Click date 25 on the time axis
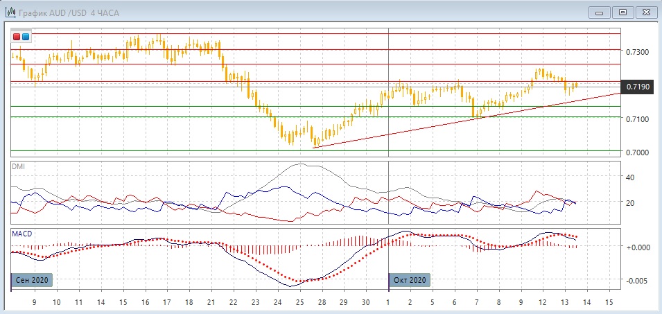Image resolution: width=662 pixels, height=314 pixels. (x=299, y=303)
